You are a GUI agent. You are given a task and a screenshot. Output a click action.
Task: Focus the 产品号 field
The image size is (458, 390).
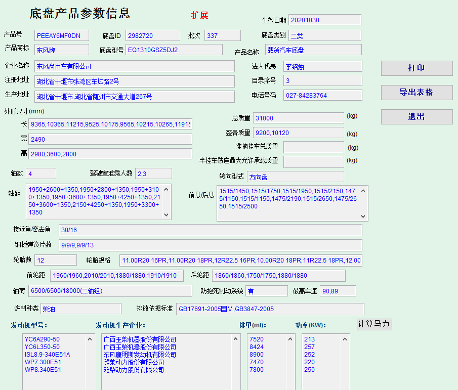[x=62, y=35]
